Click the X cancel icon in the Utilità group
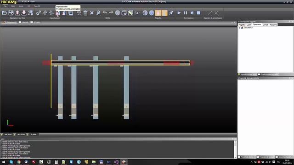 pos(92,13)
